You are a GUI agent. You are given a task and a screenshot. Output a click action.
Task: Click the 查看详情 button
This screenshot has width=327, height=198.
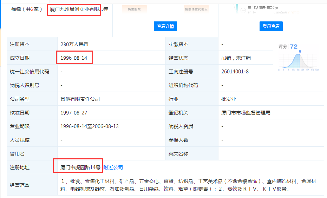[x=165, y=26]
